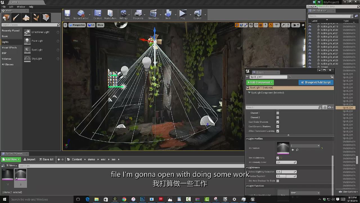Click the Play toolbar icon

click(183, 14)
